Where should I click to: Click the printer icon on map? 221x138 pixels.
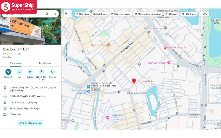coord(66,13)
